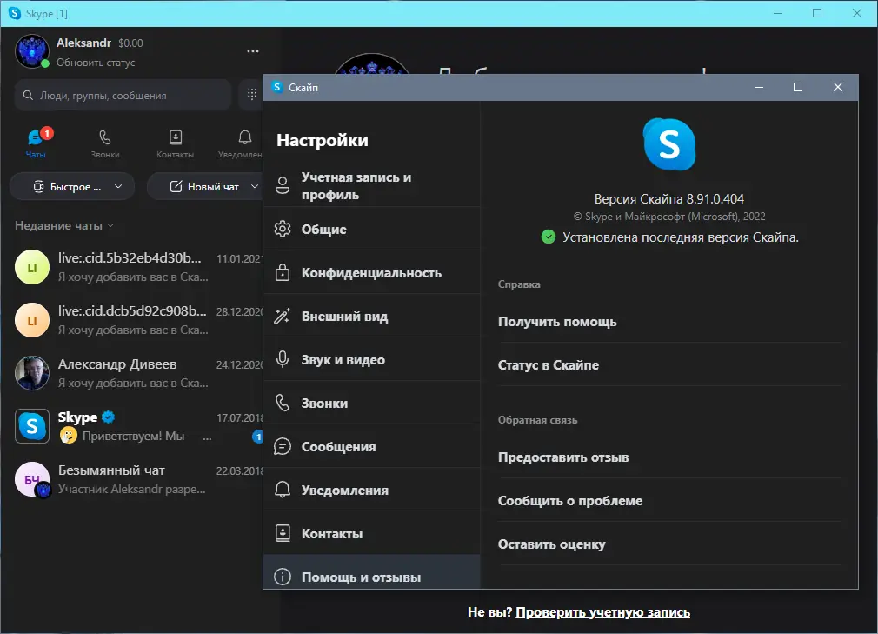Click the search field for people, groups, messages
The width and height of the screenshot is (878, 634).
point(123,95)
